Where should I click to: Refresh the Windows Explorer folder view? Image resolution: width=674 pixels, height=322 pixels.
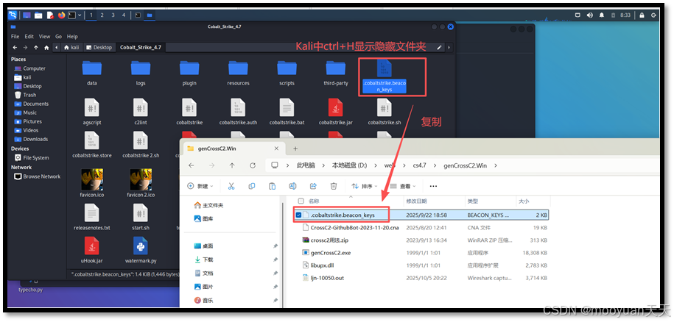tap(253, 165)
